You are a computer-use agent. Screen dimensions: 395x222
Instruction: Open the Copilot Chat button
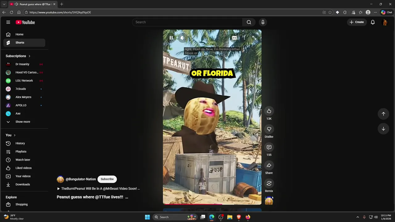click(x=386, y=12)
